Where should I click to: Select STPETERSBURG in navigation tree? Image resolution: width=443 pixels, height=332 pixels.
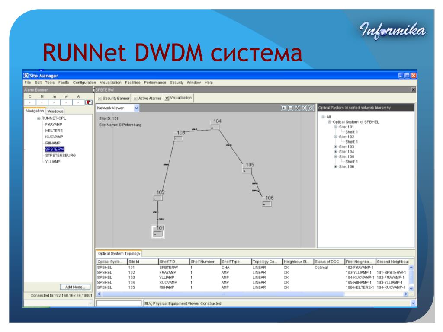[61, 156]
